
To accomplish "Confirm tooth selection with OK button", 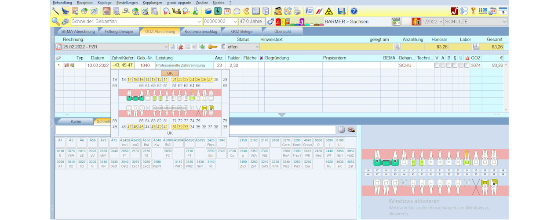I will coord(170,73).
